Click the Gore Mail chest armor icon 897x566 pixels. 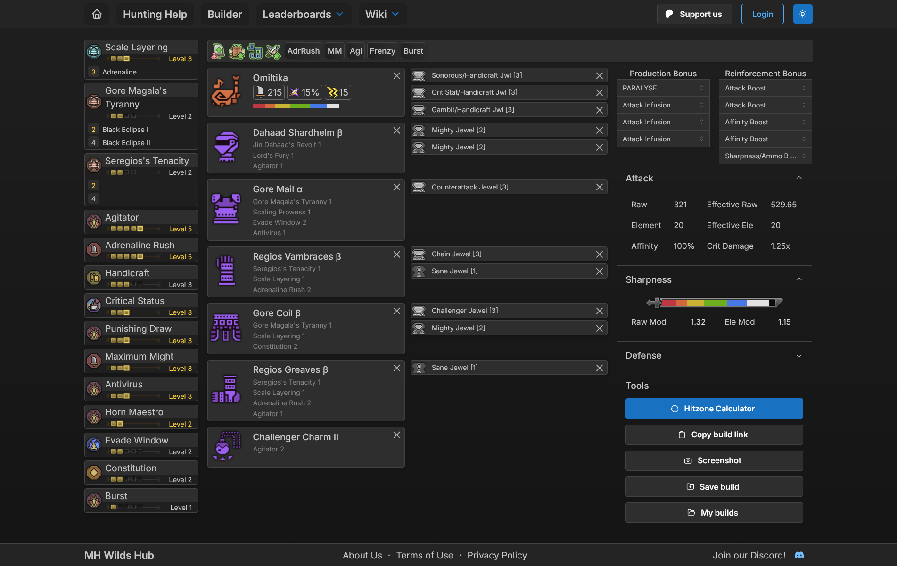point(226,209)
